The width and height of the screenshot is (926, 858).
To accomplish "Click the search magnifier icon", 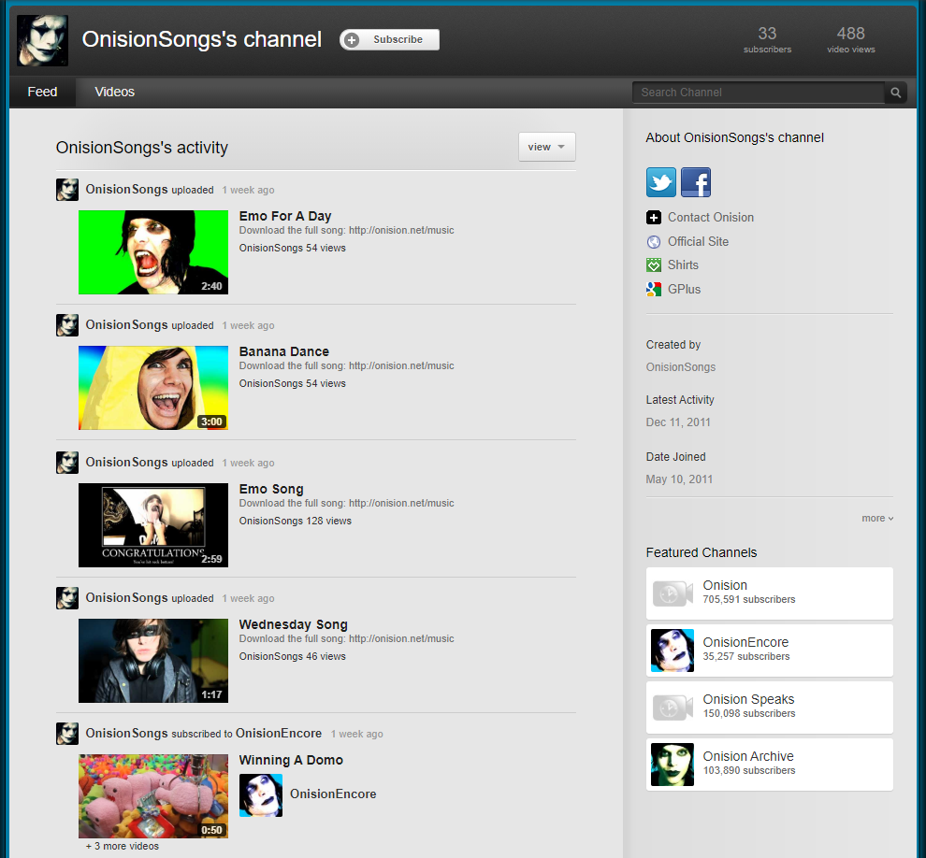I will [x=895, y=93].
